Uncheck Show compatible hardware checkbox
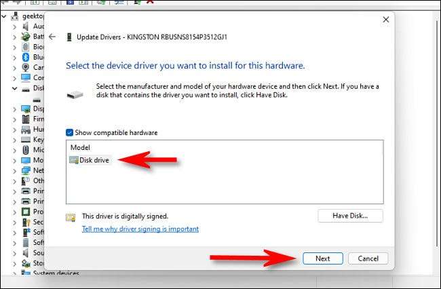 pos(70,133)
